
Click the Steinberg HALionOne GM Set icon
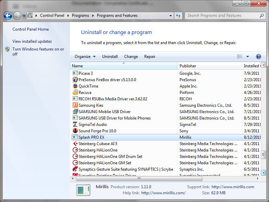click(75, 163)
